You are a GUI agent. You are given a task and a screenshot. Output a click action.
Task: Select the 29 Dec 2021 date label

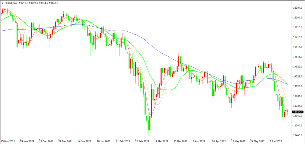coord(66,141)
